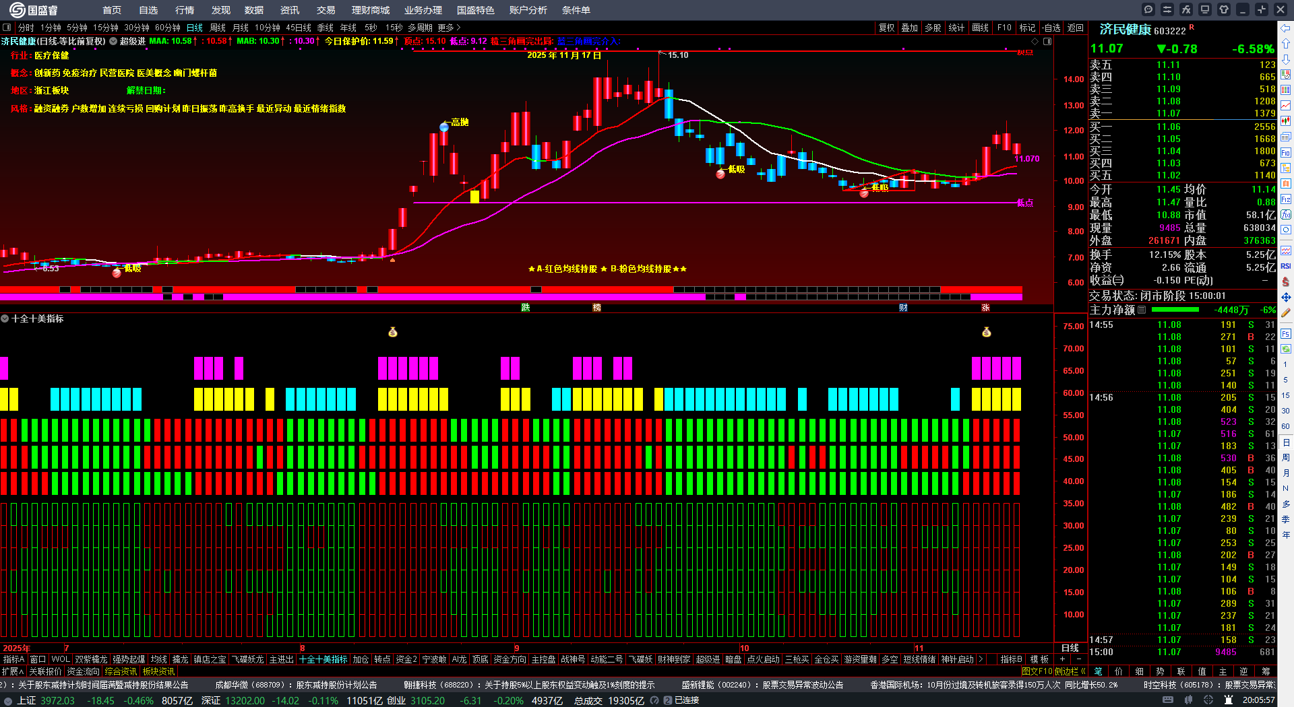The width and height of the screenshot is (1294, 707).
Task: Open the 行情 menu
Action: (x=185, y=10)
